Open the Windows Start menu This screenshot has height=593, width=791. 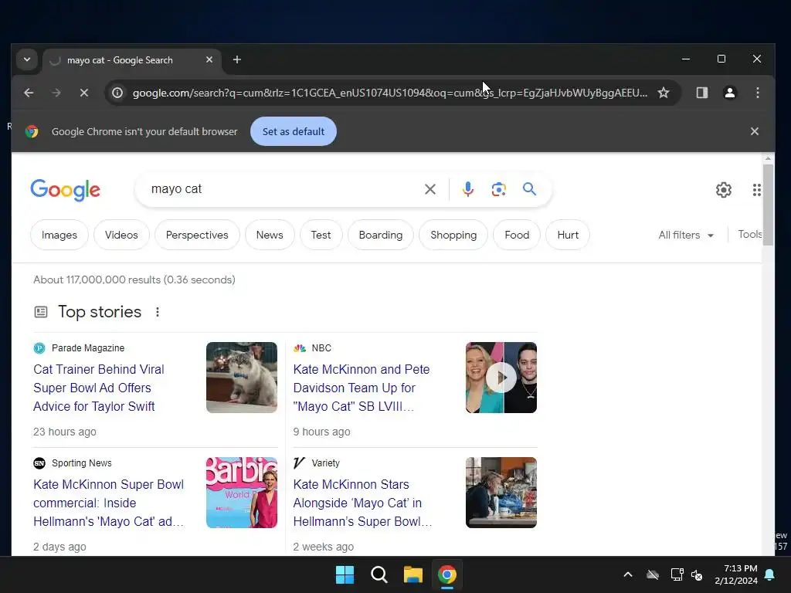[345, 574]
